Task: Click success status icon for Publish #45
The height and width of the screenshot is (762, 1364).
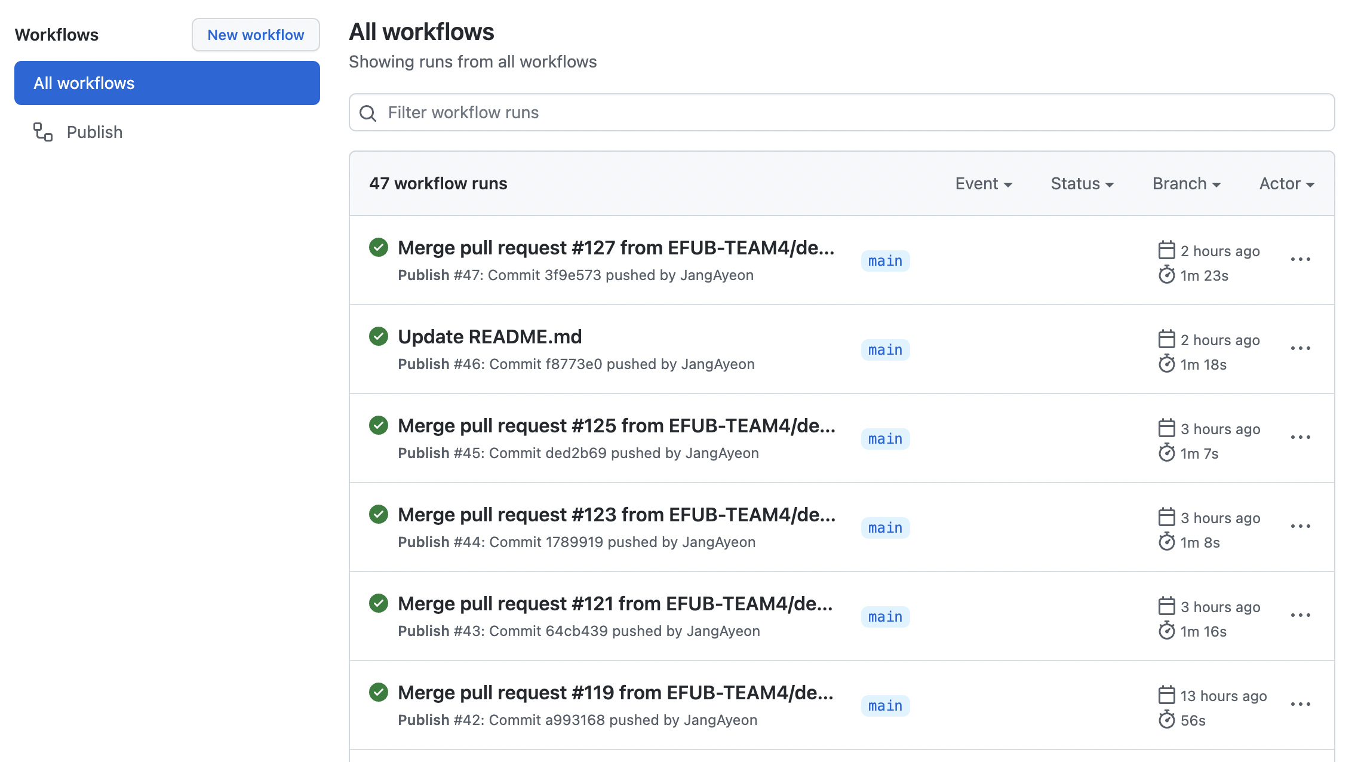Action: pyautogui.click(x=379, y=425)
